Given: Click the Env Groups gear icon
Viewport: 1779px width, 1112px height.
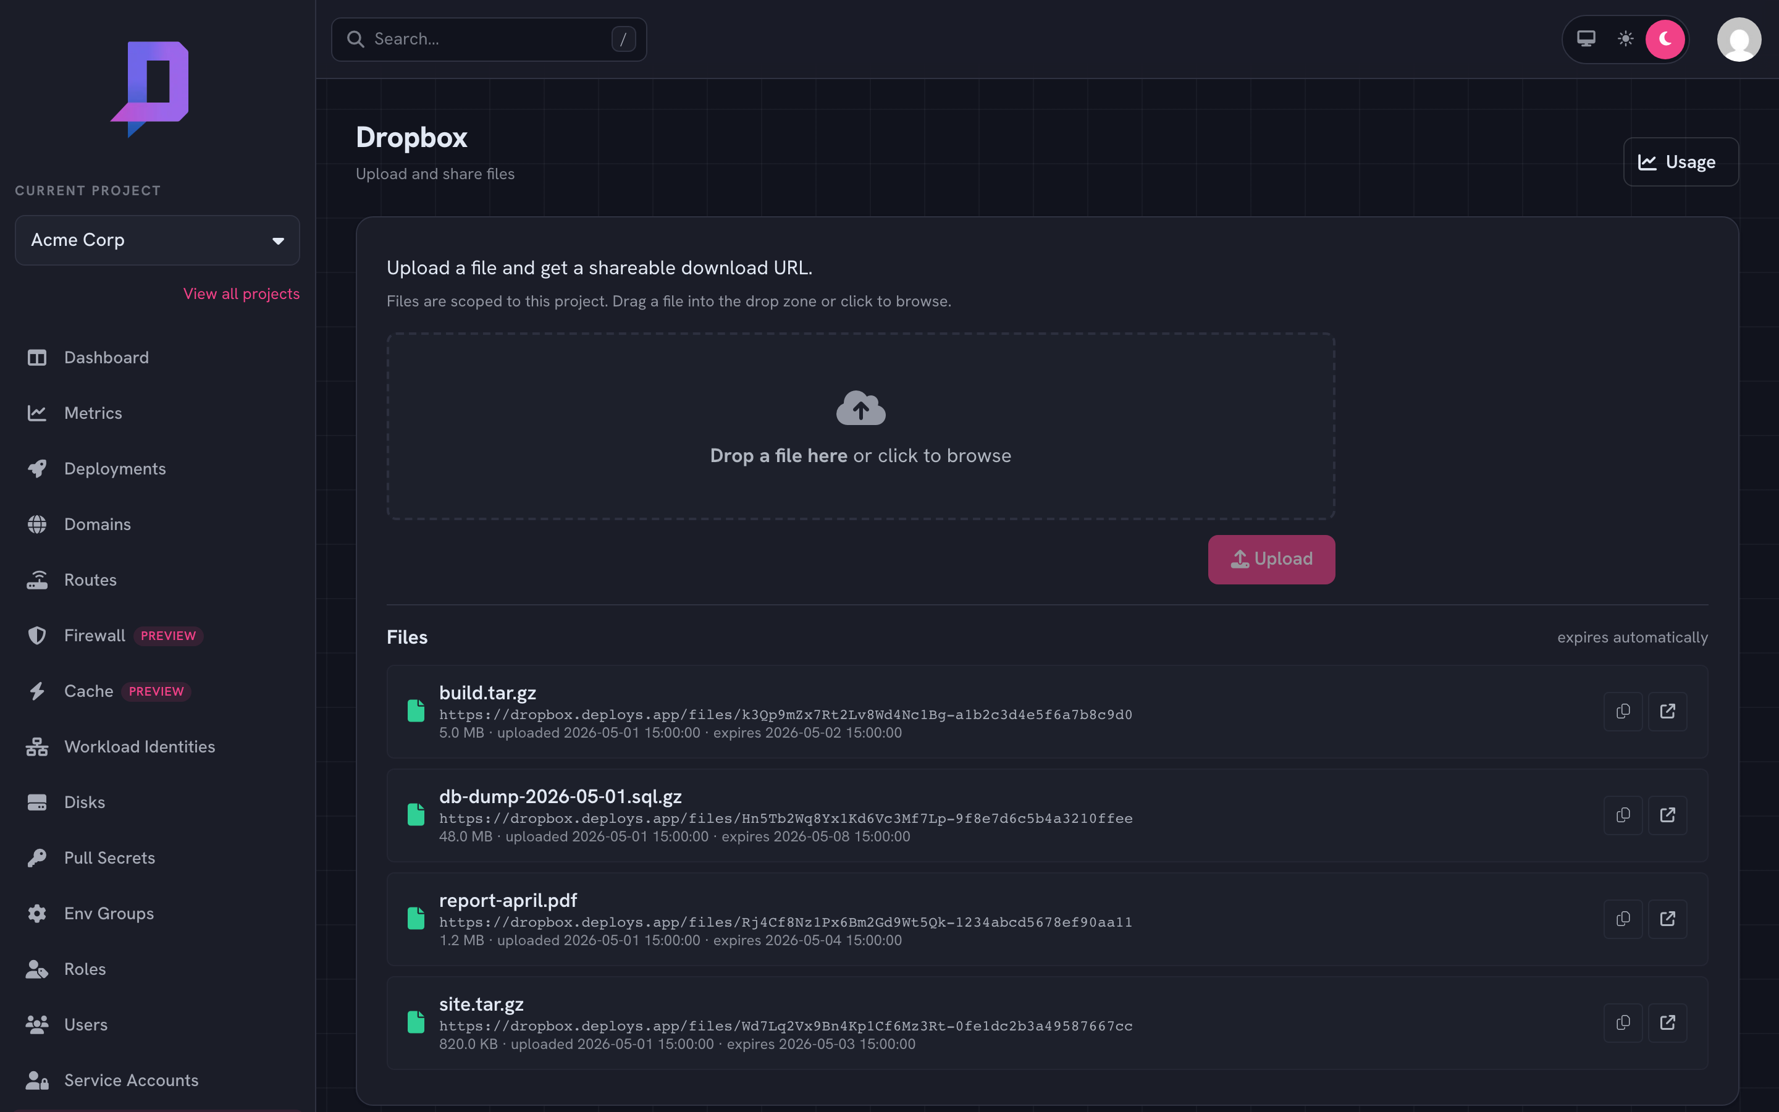Looking at the screenshot, I should click(x=37, y=914).
